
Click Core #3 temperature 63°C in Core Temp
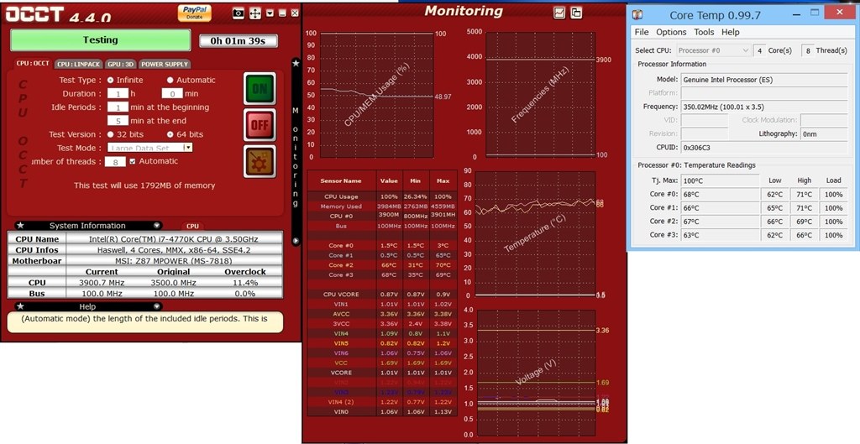[x=720, y=235]
